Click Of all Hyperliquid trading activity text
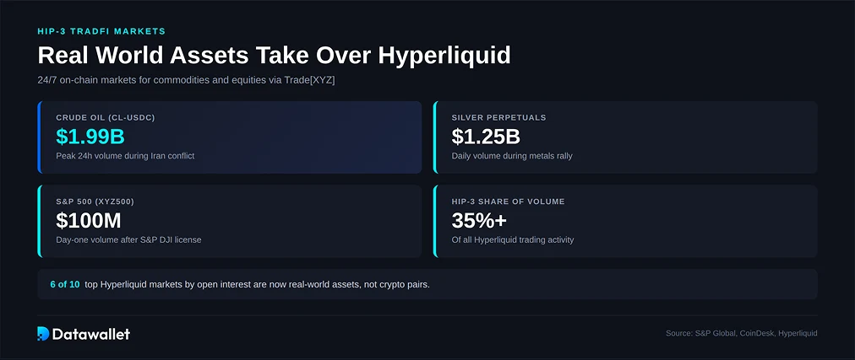855x360 pixels. pos(513,239)
